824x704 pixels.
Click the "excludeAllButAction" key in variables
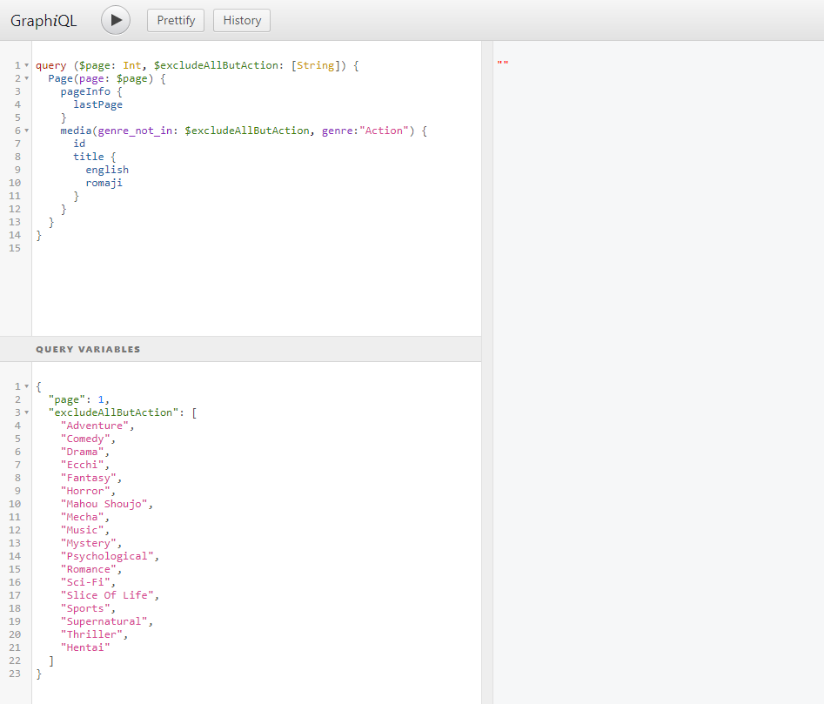point(113,412)
